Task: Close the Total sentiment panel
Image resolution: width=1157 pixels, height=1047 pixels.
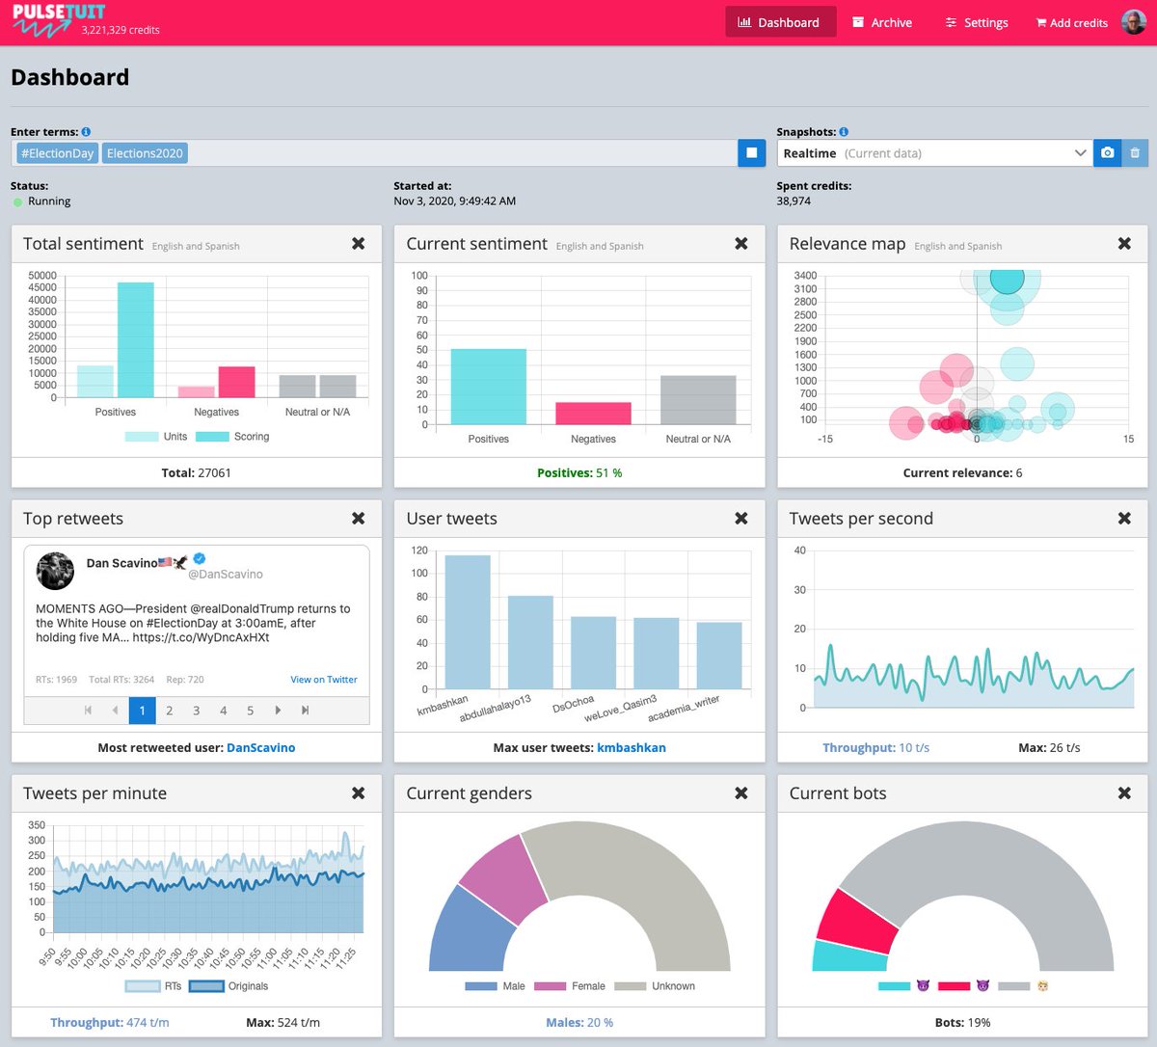Action: point(359,244)
